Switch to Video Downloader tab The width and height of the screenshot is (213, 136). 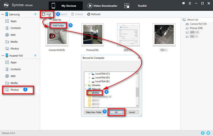tap(103, 6)
